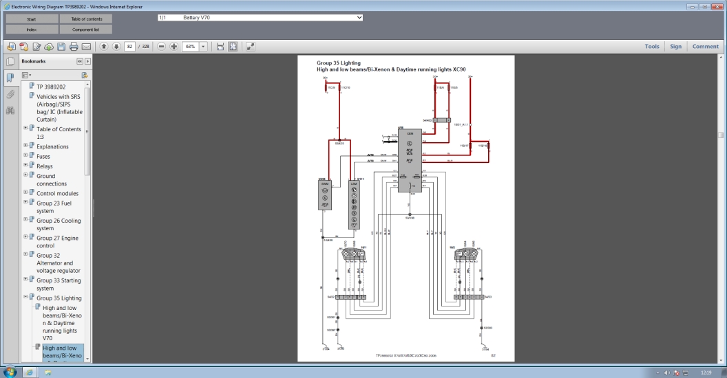Toggle the Page Thumbnails panel

point(10,61)
